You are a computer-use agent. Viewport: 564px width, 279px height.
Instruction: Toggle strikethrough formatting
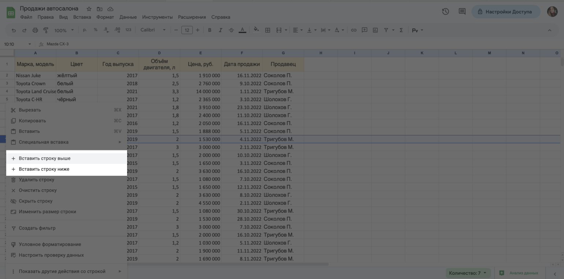tap(231, 30)
